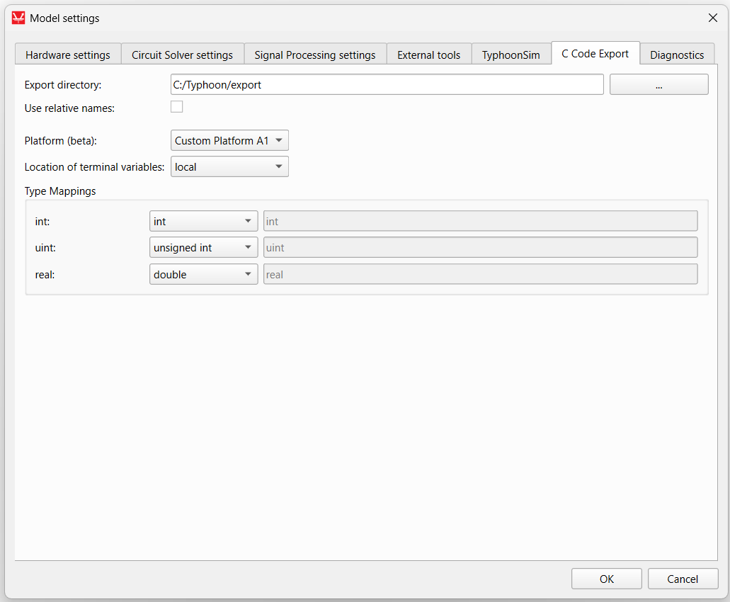The width and height of the screenshot is (730, 602).
Task: Open the Circuit Solver settings tab
Action: coord(182,55)
